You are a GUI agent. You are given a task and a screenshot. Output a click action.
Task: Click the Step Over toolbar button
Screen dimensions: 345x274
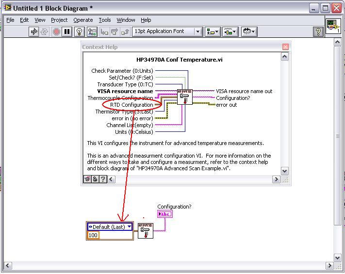[115, 32]
